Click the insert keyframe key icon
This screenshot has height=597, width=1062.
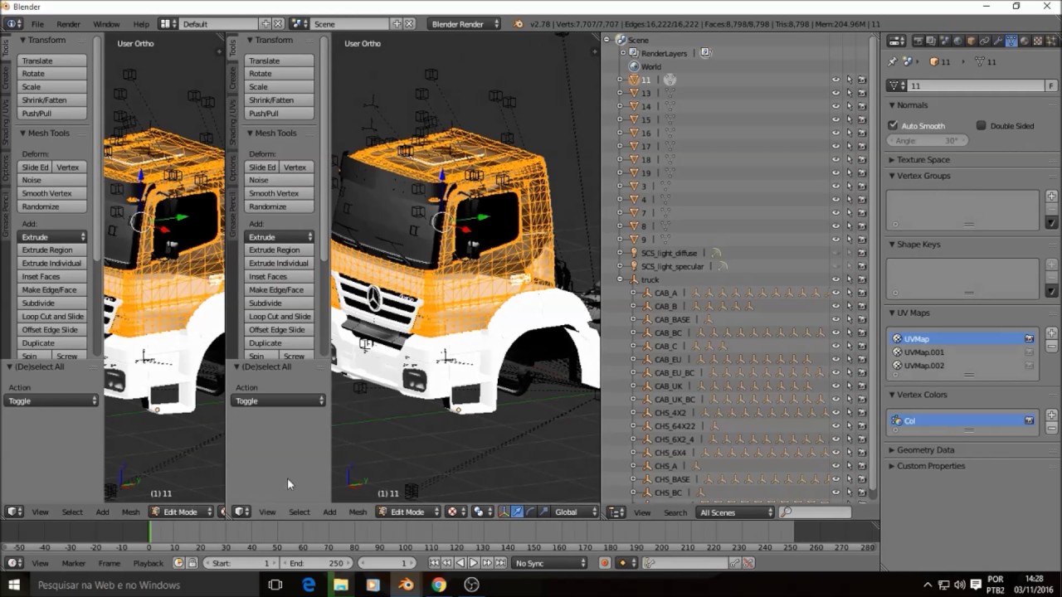click(734, 563)
